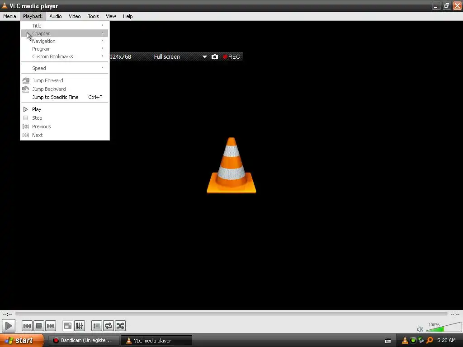463x347 pixels.
Task: Click the green circle tray icon
Action: coord(413,340)
